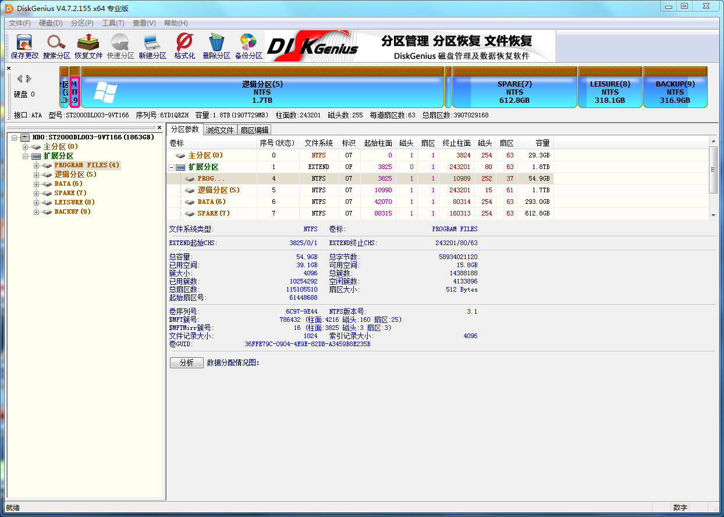Collapse 扩展分区 row in the partition table

click(171, 167)
